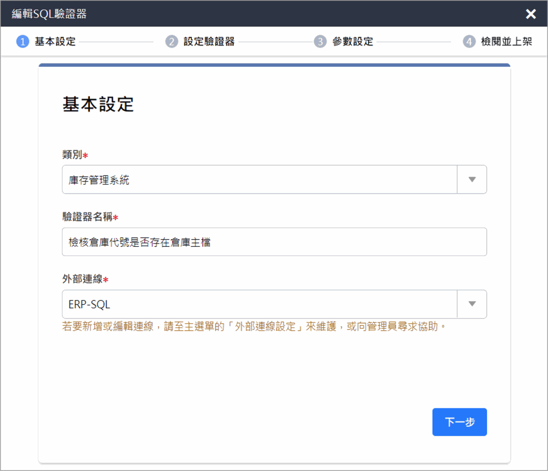Go to the 參數設定 step label
The height and width of the screenshot is (471, 548).
(x=352, y=42)
